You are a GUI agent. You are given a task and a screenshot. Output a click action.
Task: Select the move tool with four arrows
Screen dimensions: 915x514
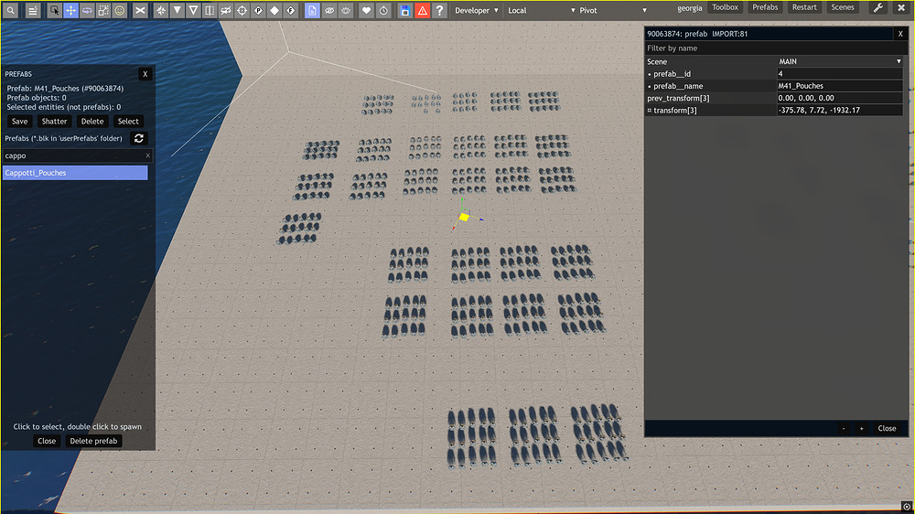pos(70,10)
